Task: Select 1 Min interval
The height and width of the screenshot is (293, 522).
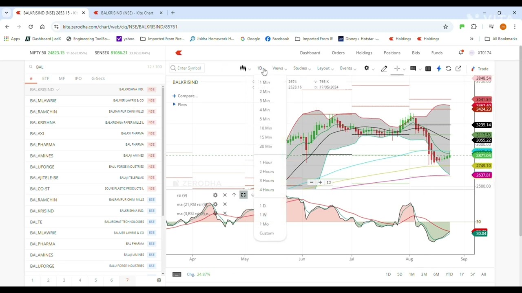Action: (x=265, y=82)
